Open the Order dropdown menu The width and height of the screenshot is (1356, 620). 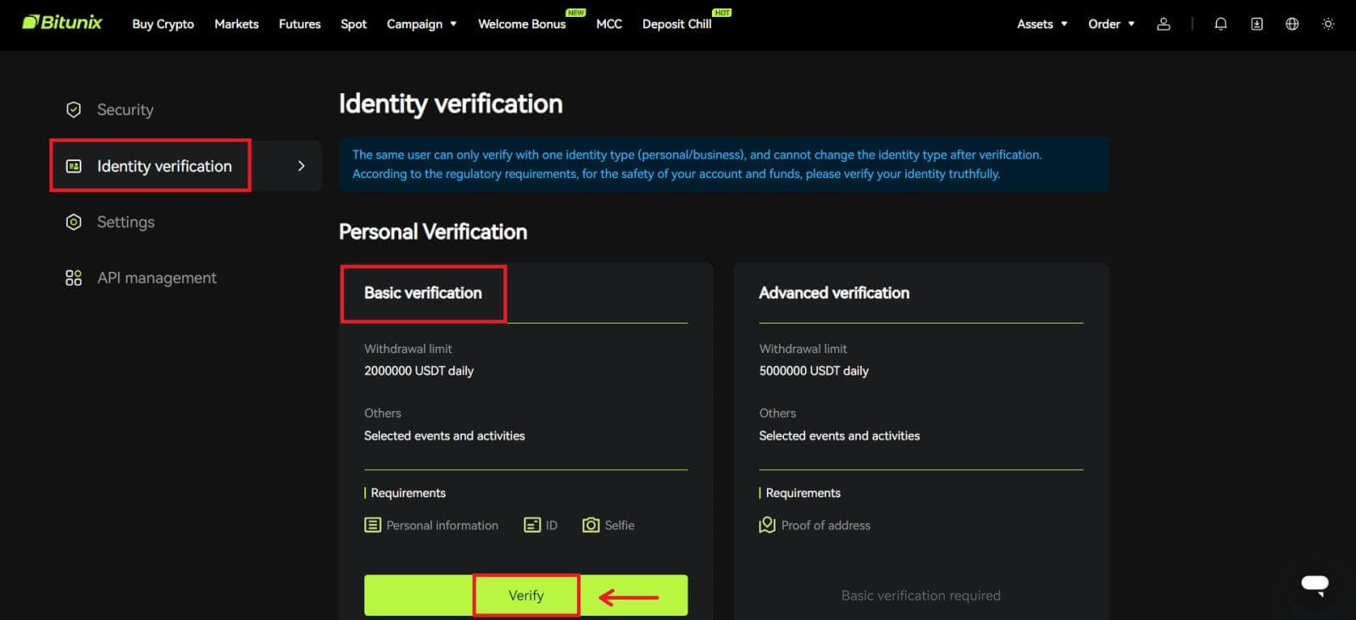(x=1110, y=24)
